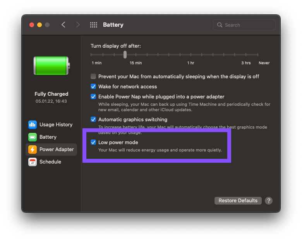Click the Usage History bar chart icon

point(33,125)
